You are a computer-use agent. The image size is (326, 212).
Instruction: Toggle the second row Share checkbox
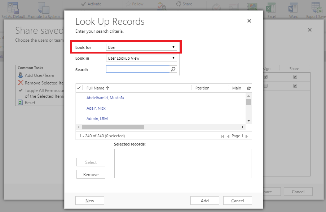click(x=295, y=86)
